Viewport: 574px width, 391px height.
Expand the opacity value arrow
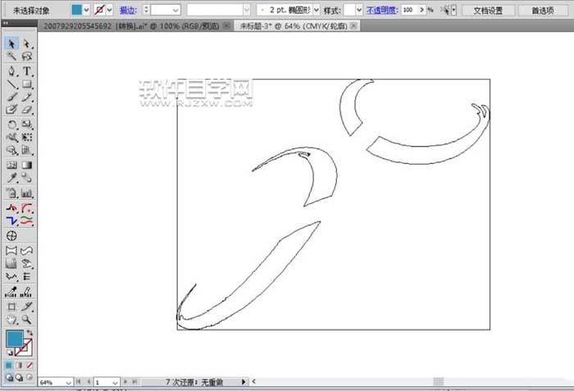421,11
